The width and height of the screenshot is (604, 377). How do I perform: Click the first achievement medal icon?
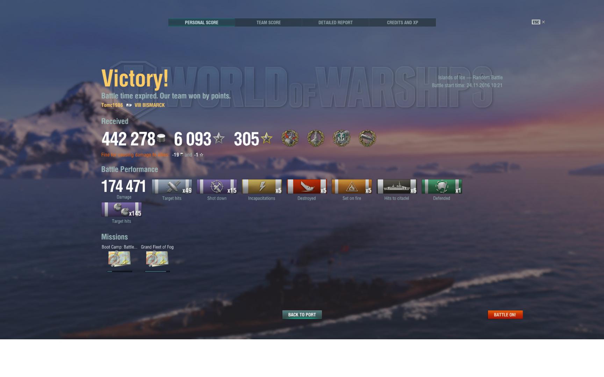(x=290, y=138)
